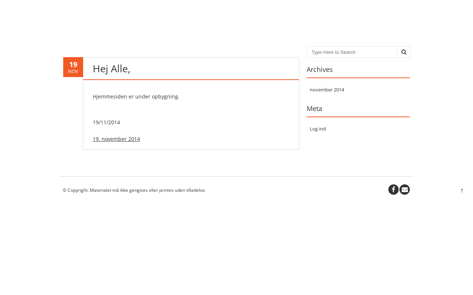
Task: Open the november 2014 archive link
Action: (x=327, y=90)
